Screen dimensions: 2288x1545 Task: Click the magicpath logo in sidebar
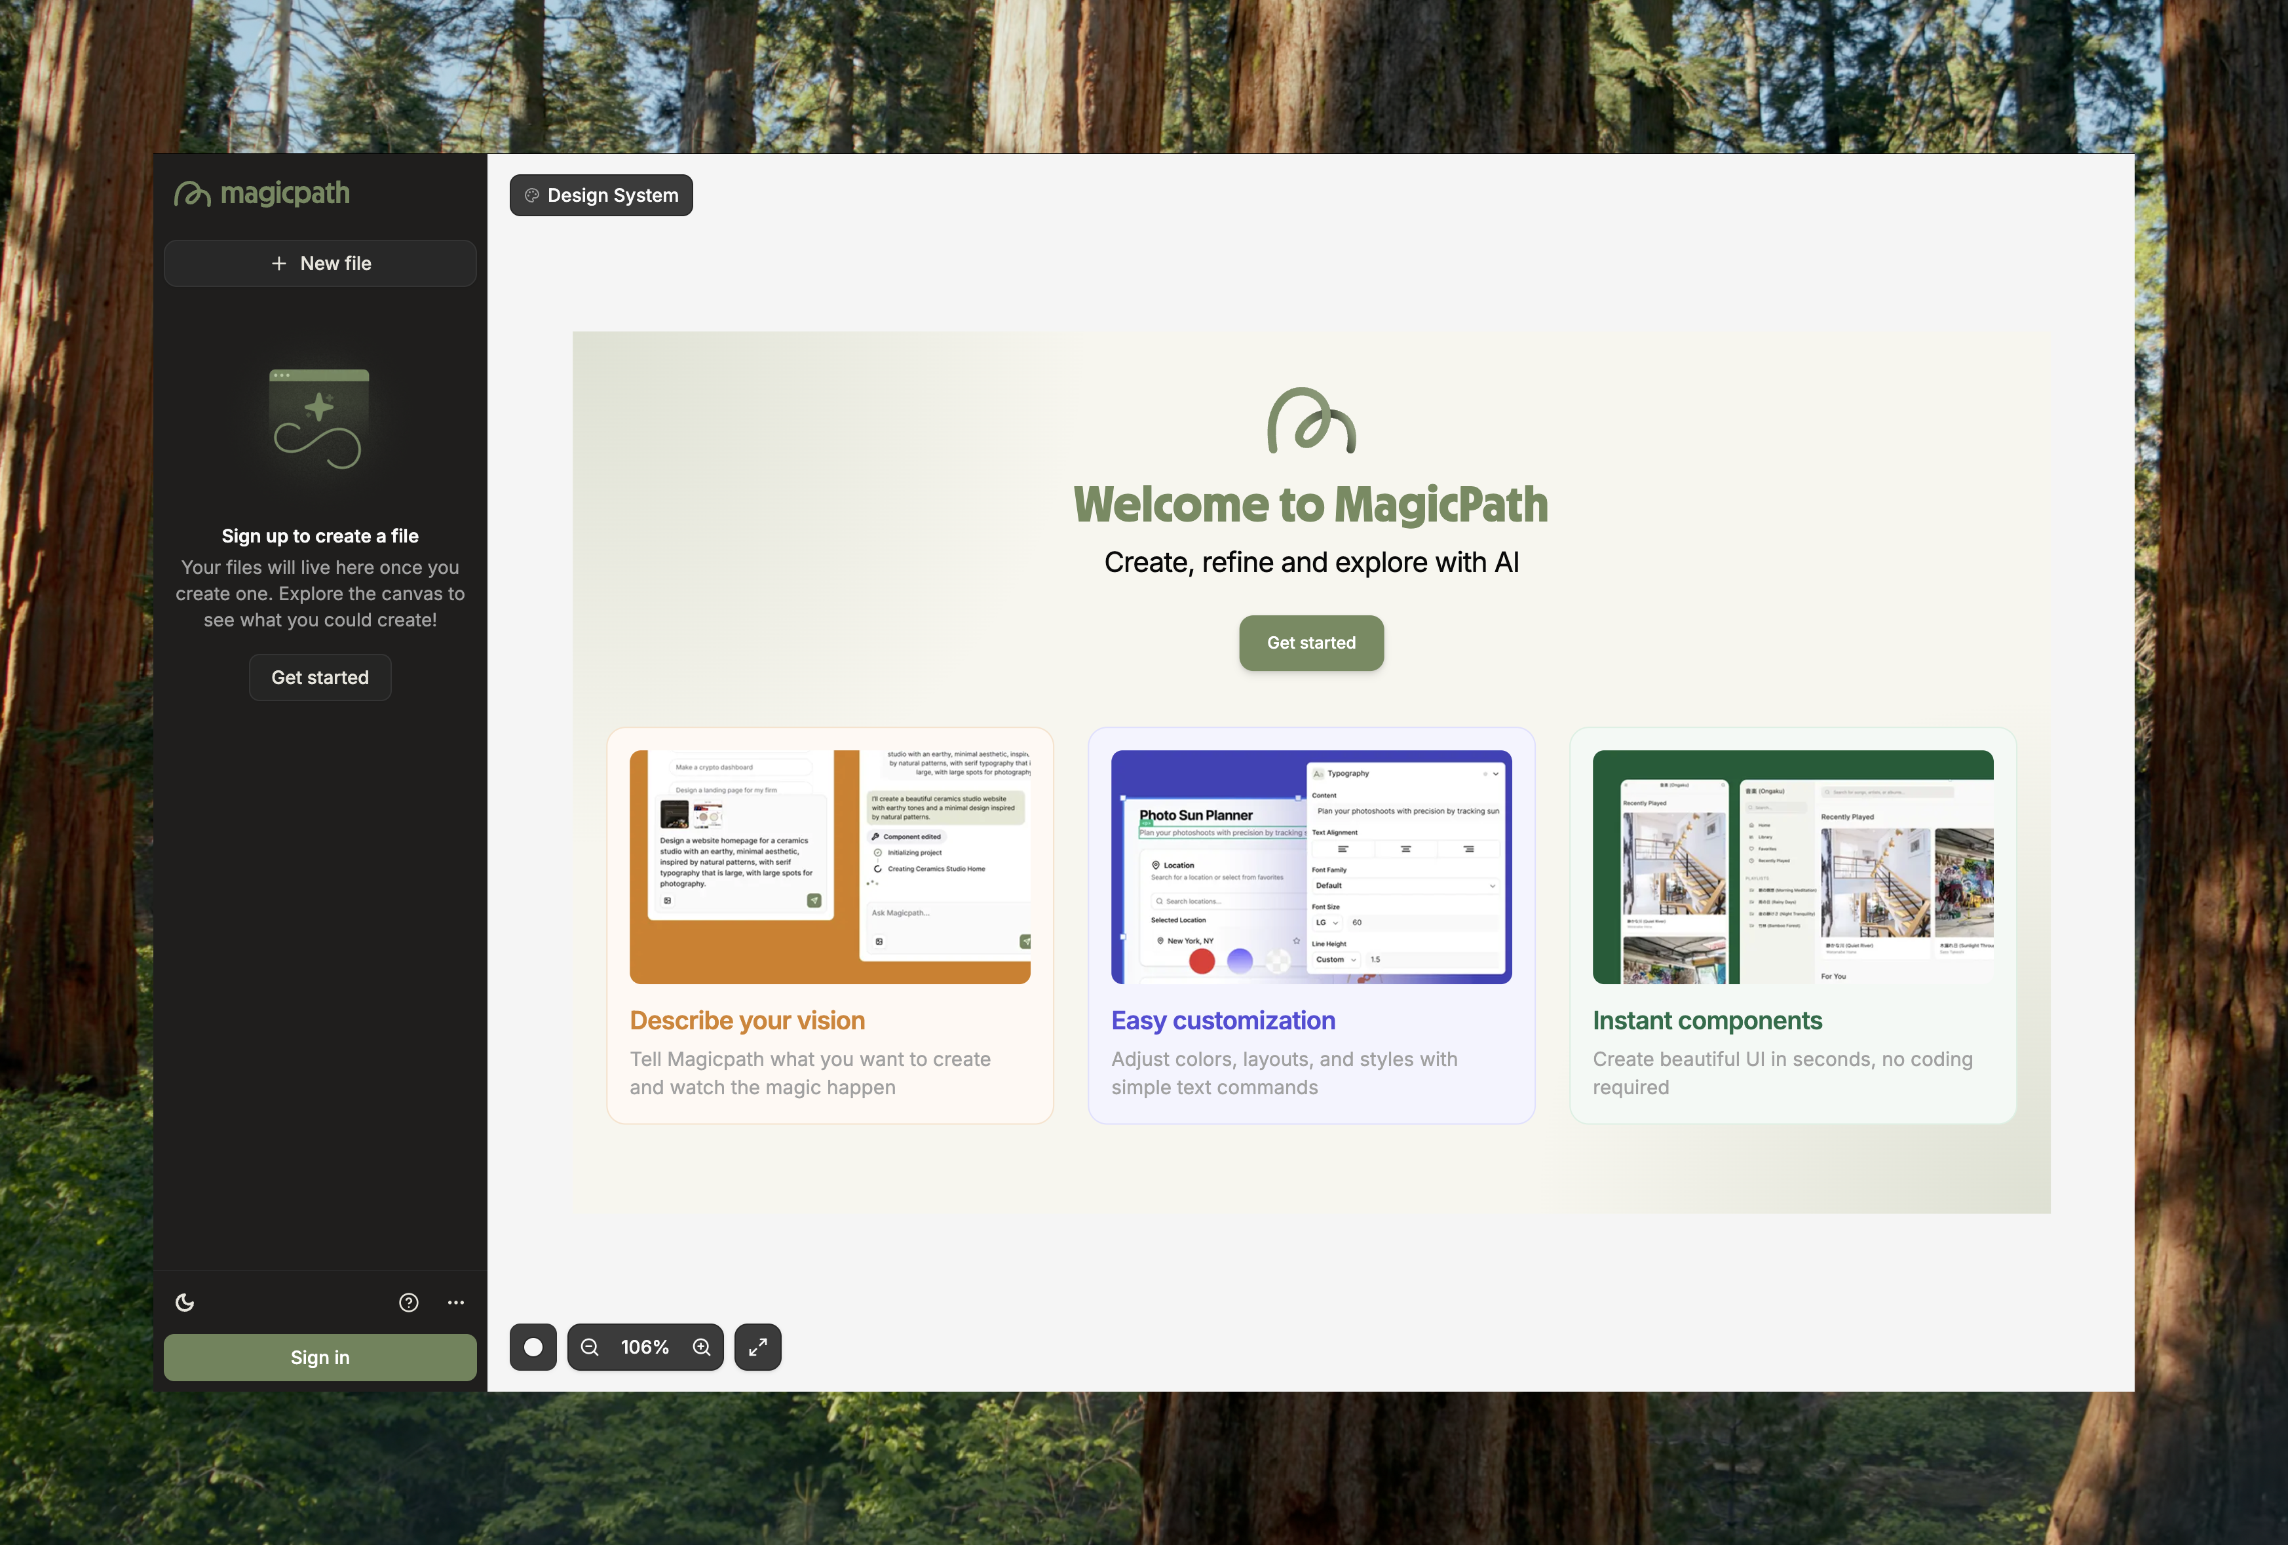tap(262, 194)
